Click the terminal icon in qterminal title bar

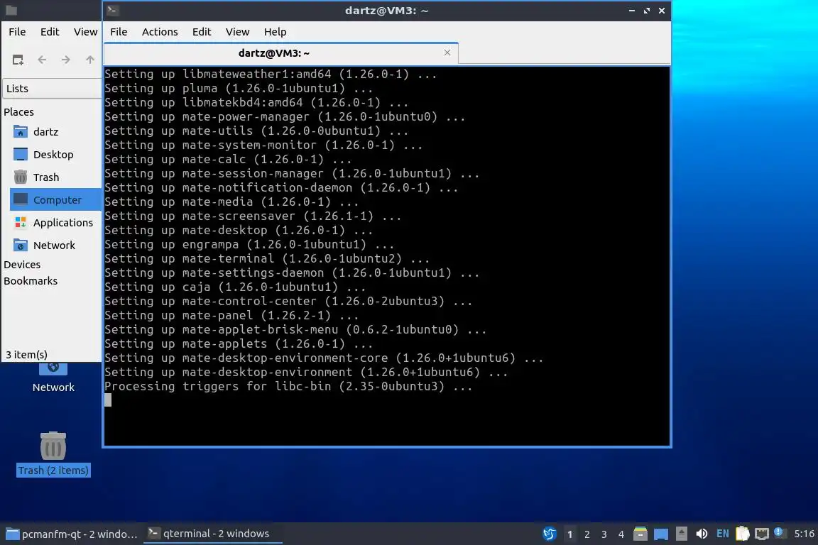coord(112,10)
